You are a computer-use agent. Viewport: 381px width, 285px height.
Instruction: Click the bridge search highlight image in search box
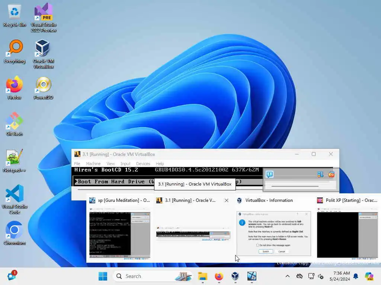click(183, 276)
